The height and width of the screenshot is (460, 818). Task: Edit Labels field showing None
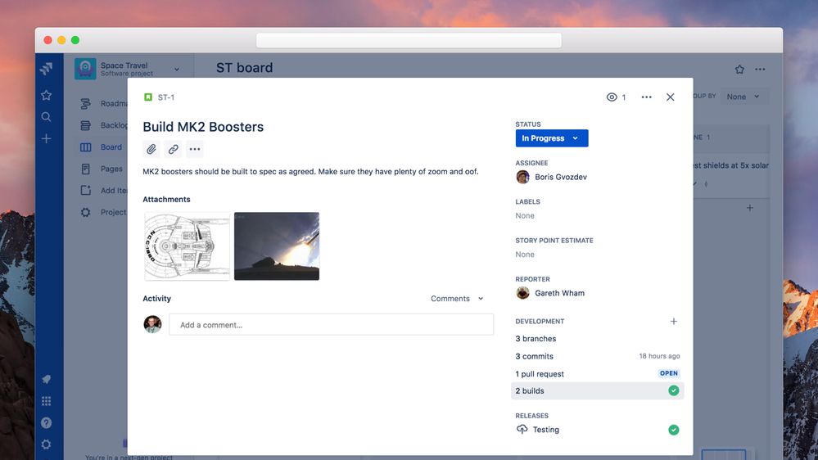click(525, 215)
